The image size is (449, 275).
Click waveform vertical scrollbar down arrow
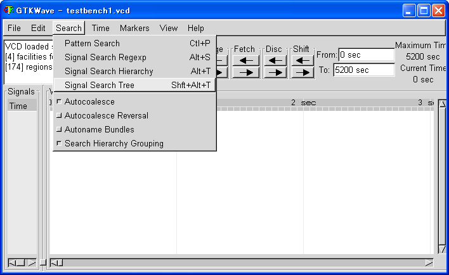tap(442, 249)
